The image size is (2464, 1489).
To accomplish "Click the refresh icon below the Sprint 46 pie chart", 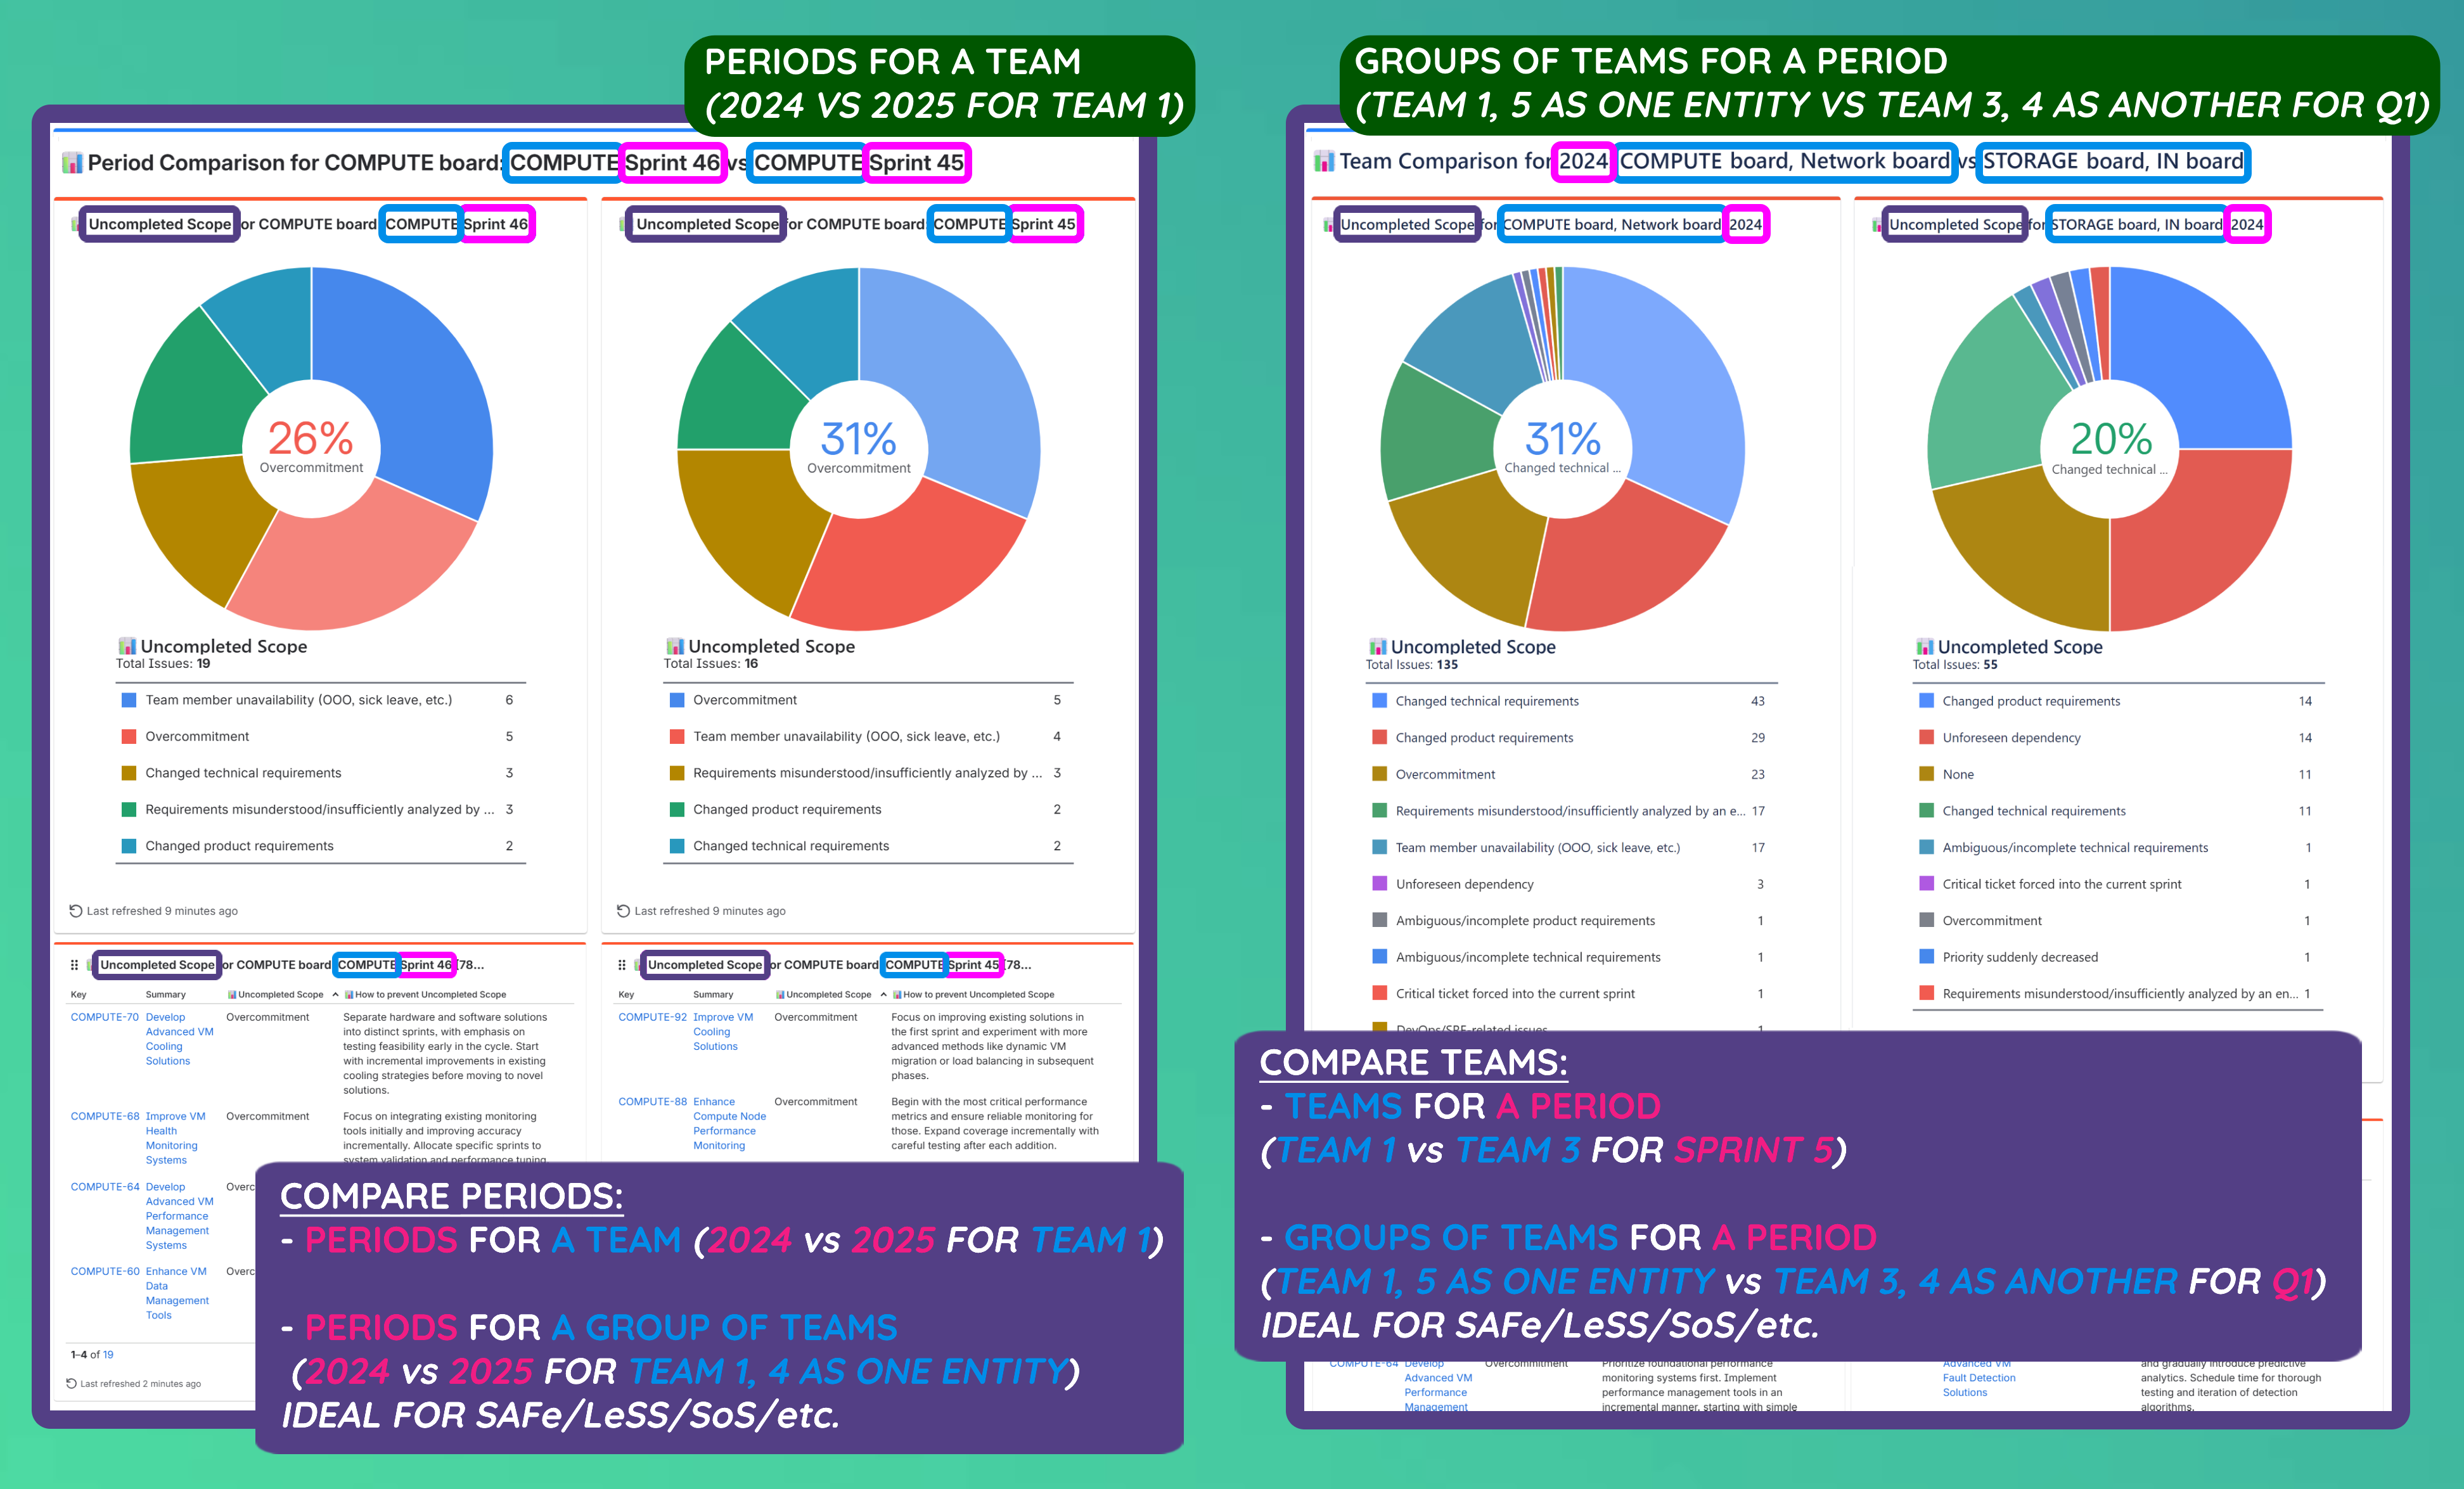I will click(x=75, y=910).
